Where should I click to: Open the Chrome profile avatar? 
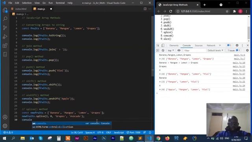pyautogui.click(x=240, y=11)
